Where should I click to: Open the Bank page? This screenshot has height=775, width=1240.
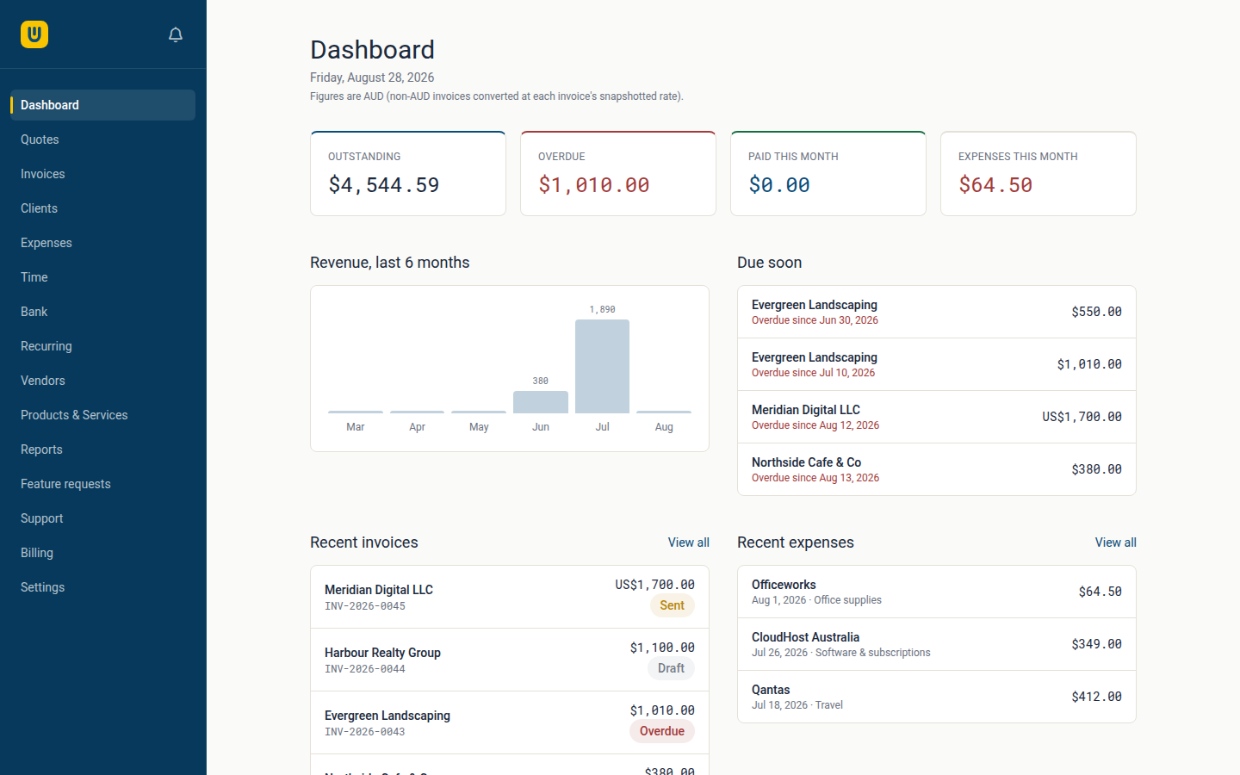(x=102, y=312)
